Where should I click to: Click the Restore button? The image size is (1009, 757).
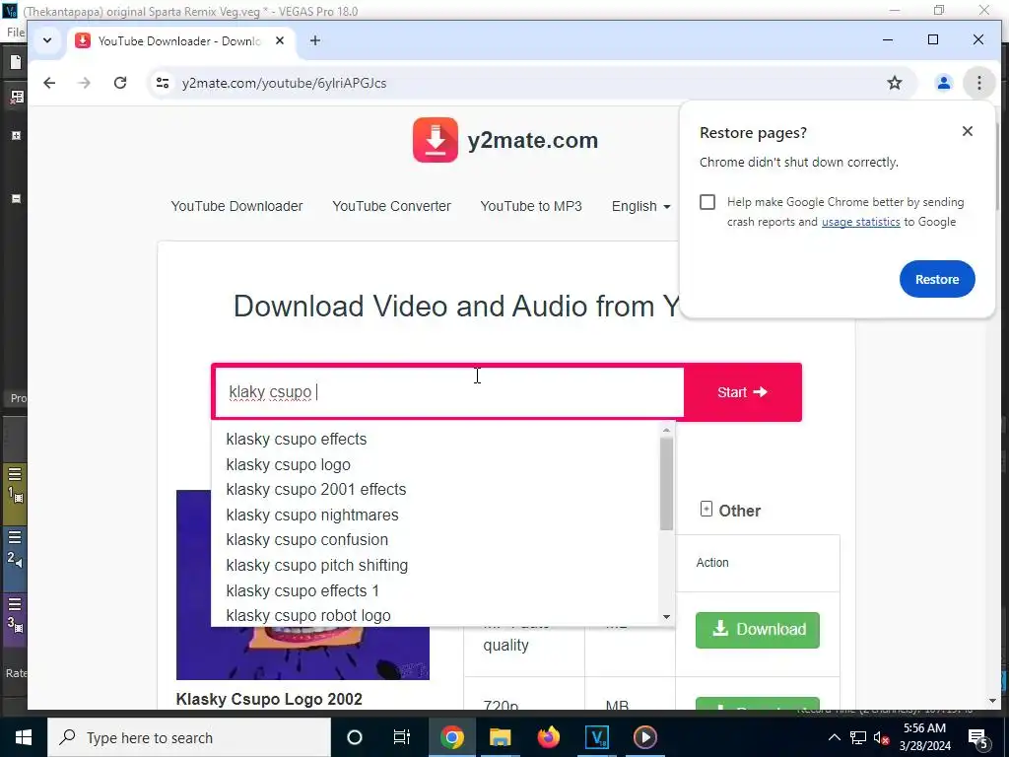pyautogui.click(x=937, y=279)
